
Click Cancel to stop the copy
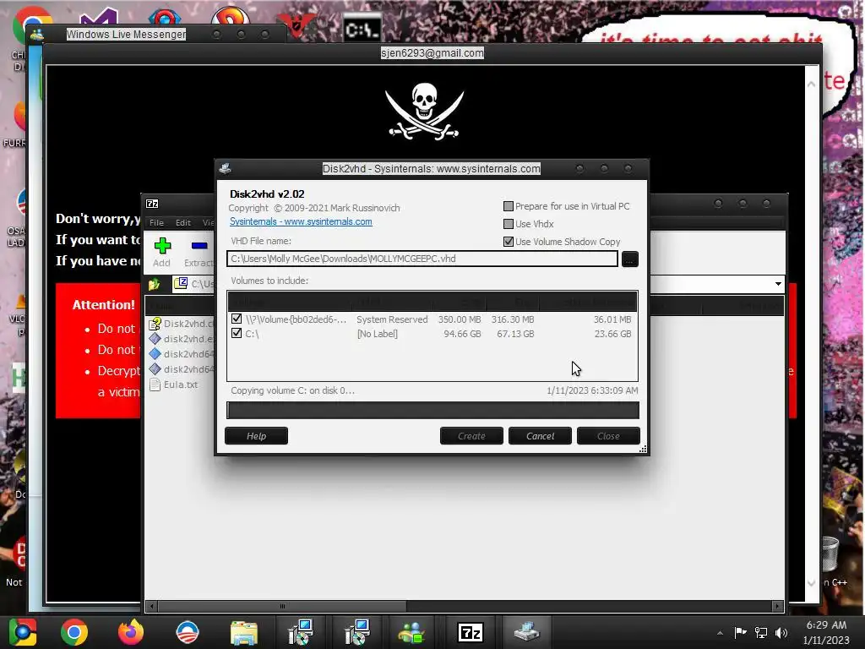(x=540, y=436)
